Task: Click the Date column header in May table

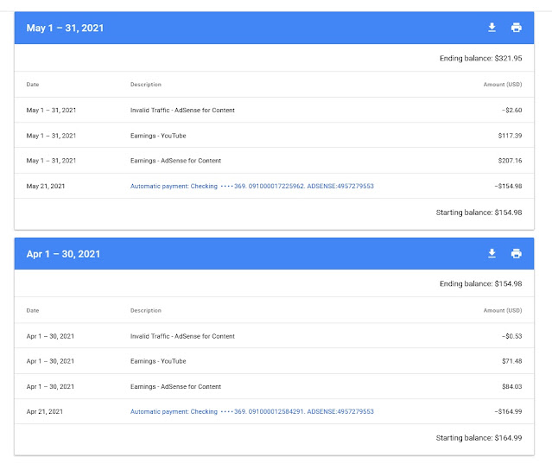Action: pyautogui.click(x=33, y=85)
